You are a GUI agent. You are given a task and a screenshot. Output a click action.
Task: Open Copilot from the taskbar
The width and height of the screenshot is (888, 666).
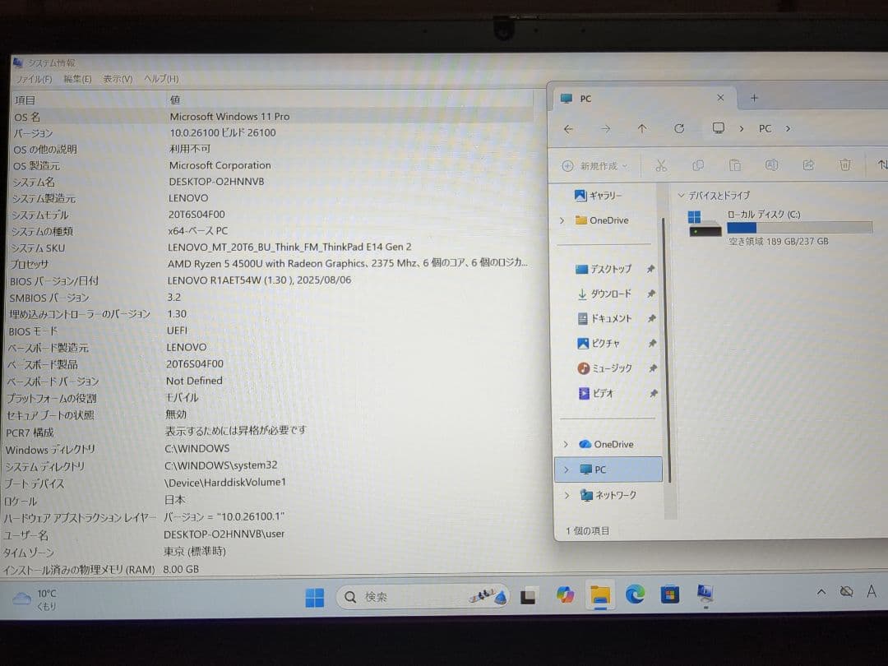point(565,594)
